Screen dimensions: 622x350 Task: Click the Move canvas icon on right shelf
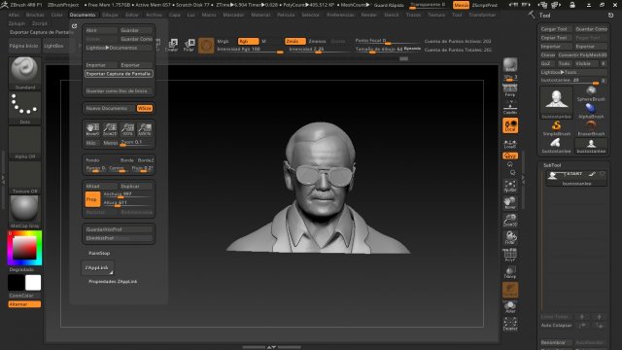pos(510,203)
